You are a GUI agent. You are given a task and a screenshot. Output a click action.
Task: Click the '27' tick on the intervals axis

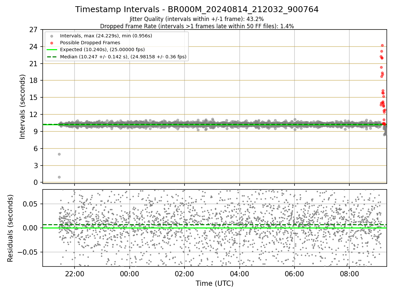point(33,30)
